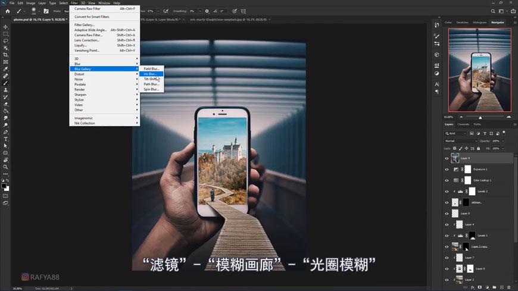Open the layer blend mode dropdown
This screenshot has height=291, width=518.
(x=460, y=141)
